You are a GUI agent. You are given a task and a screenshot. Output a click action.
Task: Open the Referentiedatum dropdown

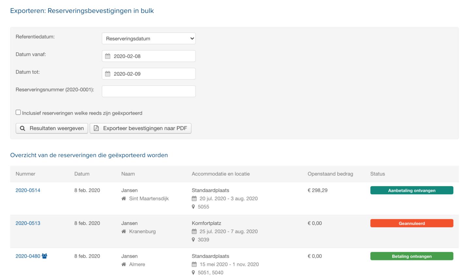click(149, 39)
